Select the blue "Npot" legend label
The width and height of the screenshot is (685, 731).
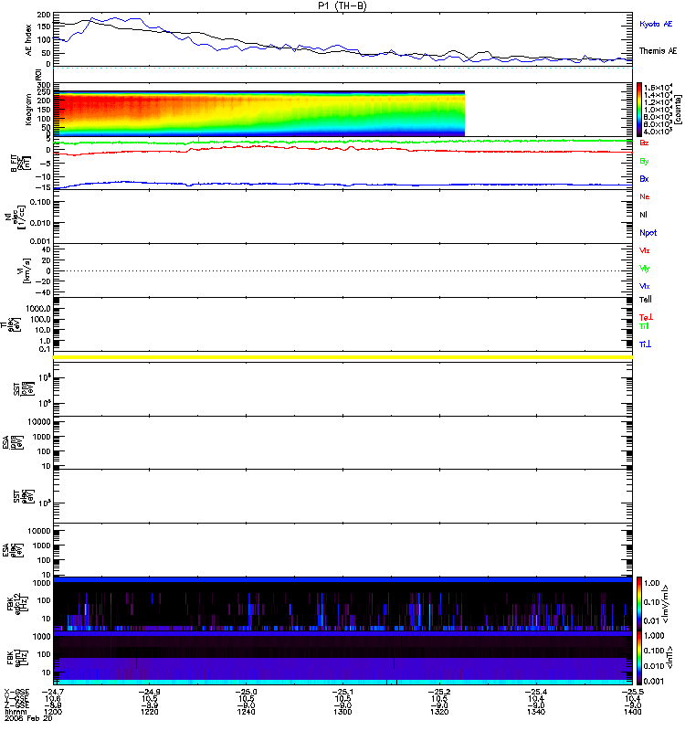(648, 233)
